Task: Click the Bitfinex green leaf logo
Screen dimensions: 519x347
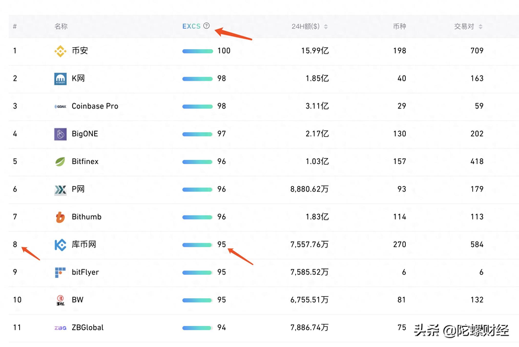Action: tap(60, 162)
